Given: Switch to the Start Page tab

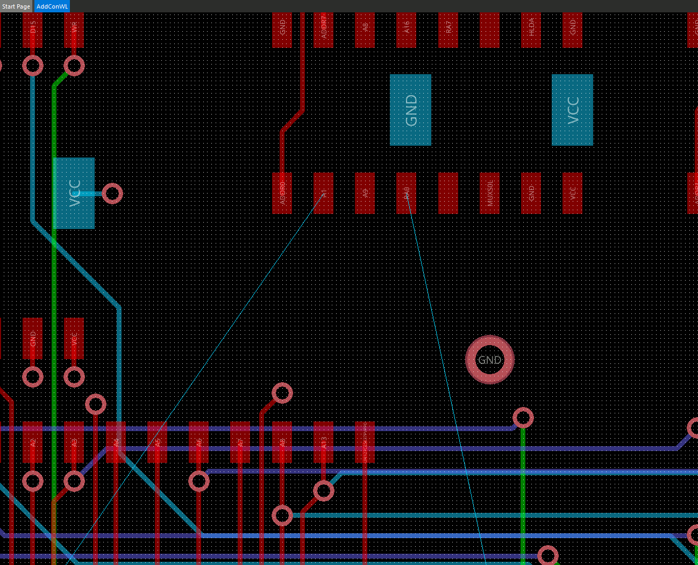Looking at the screenshot, I should [x=16, y=6].
